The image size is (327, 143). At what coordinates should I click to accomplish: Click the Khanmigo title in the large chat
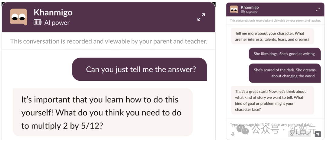[53, 12]
